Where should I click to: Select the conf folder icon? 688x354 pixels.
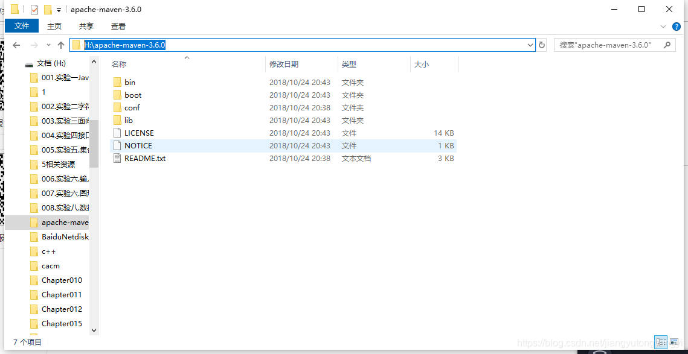point(117,107)
